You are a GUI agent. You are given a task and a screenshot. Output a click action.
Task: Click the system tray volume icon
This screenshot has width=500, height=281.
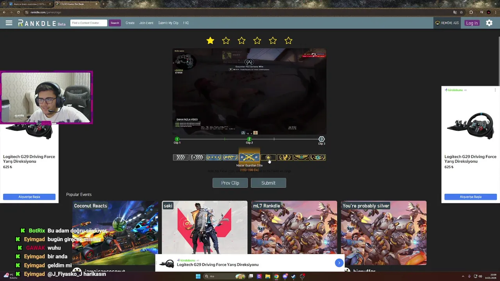(x=480, y=276)
